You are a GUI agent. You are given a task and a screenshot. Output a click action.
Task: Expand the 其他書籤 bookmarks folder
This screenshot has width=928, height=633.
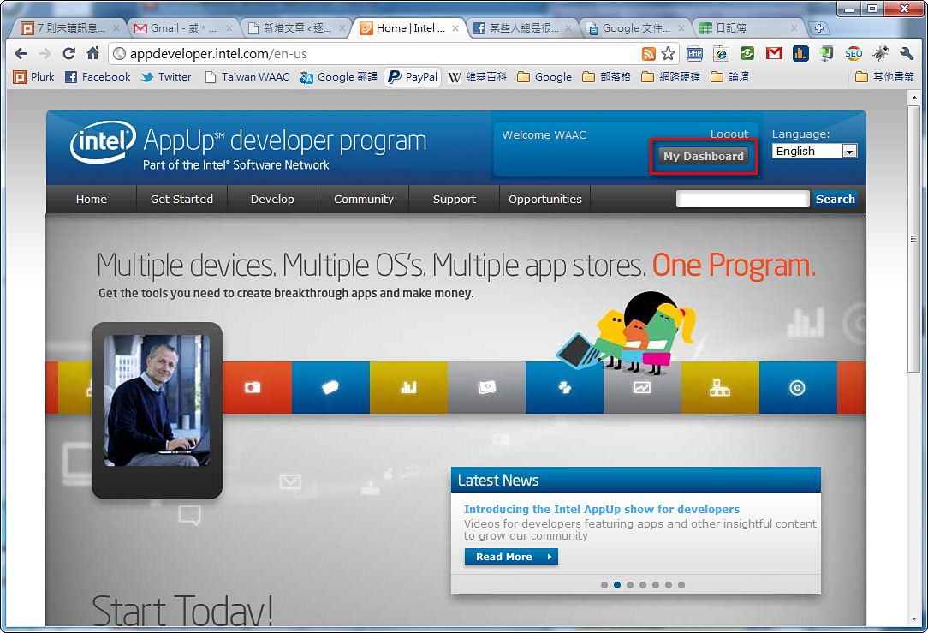click(885, 77)
